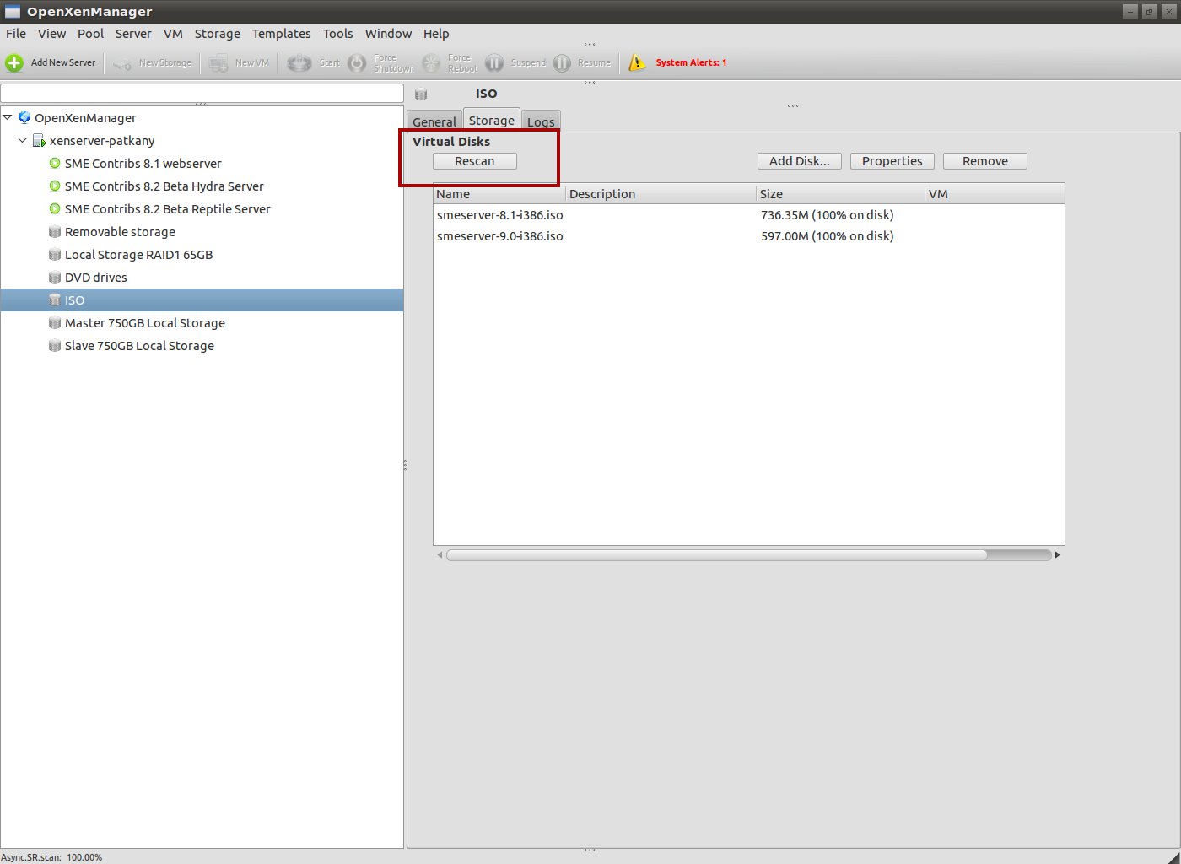Switch to the General tab

click(434, 121)
